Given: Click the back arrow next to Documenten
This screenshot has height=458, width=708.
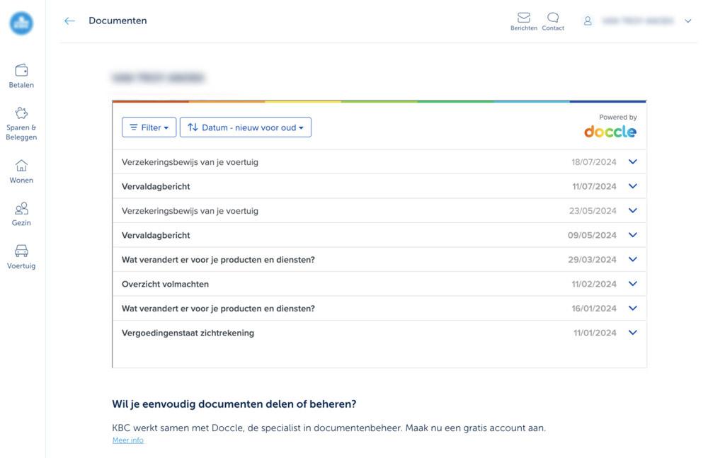Looking at the screenshot, I should click(x=69, y=21).
